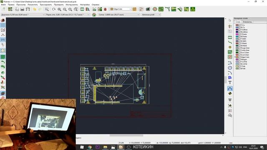This screenshot has width=267, height=150.
Task: Select the Add Footprint tool
Action: (230, 37)
